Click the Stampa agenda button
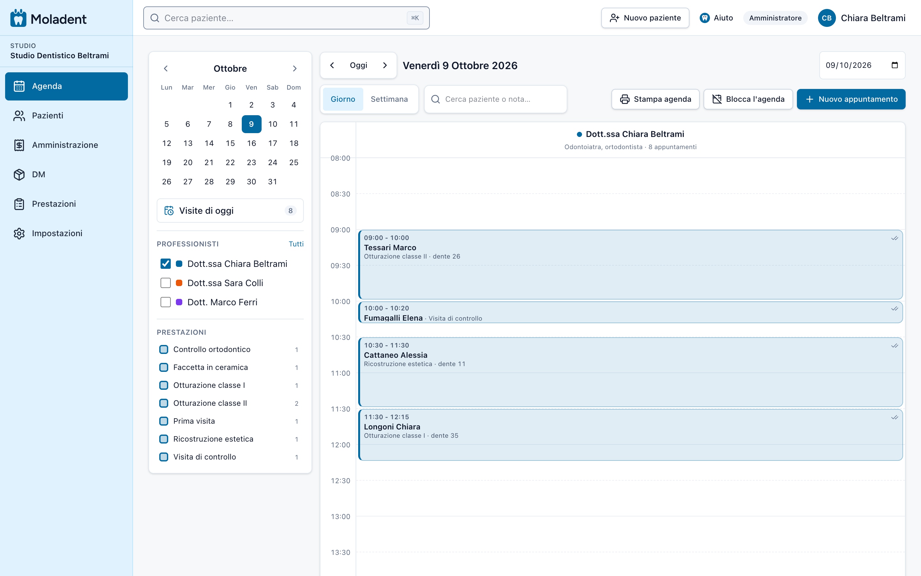Viewport: 921px width, 576px height. pos(655,99)
